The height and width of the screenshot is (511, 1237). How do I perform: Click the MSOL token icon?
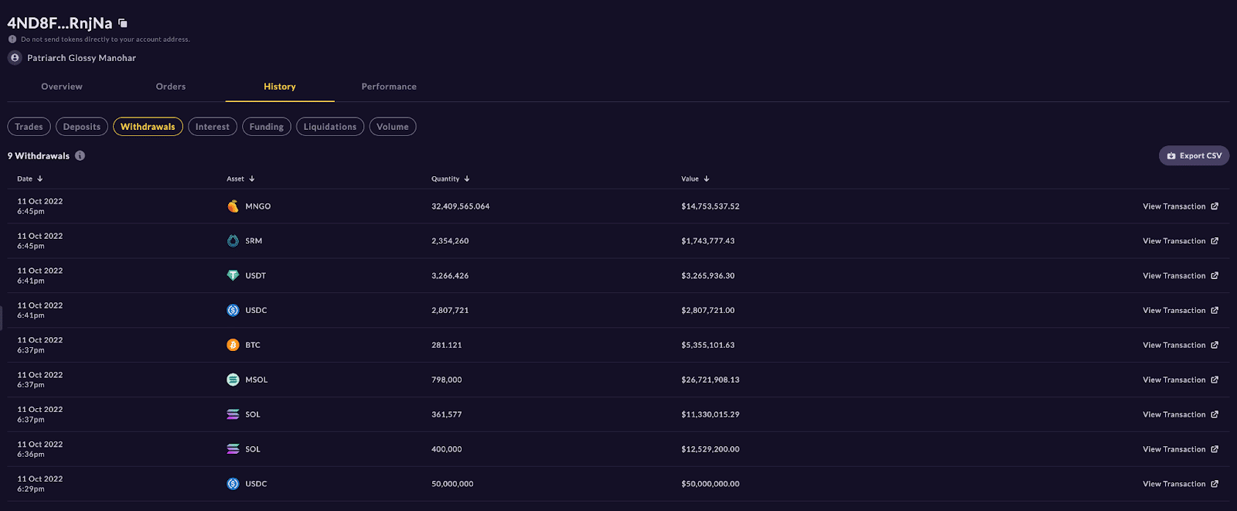click(233, 380)
